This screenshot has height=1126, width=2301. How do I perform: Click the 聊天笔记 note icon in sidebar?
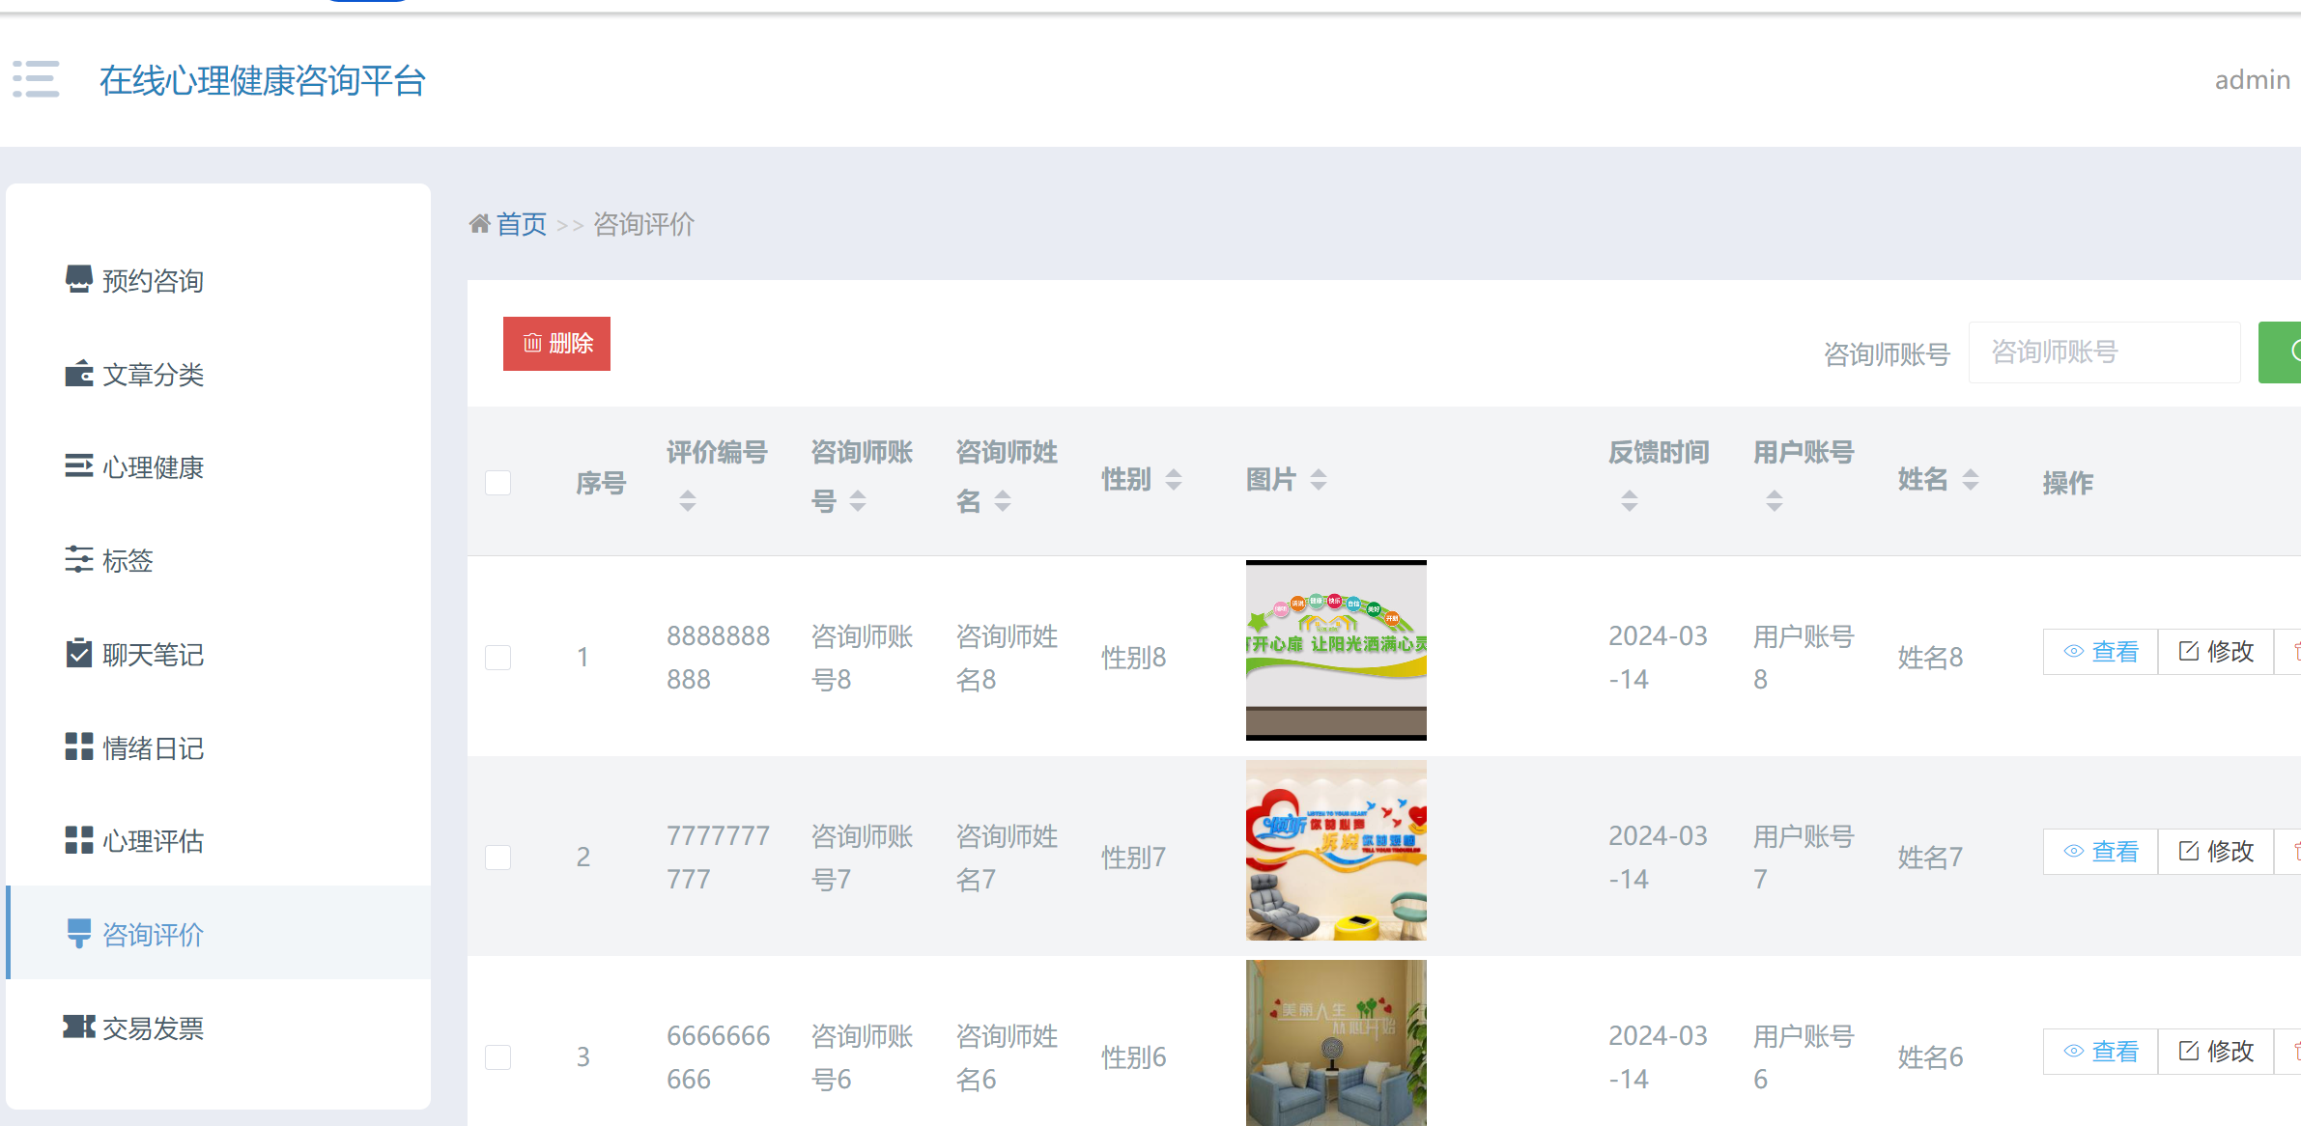[78, 654]
